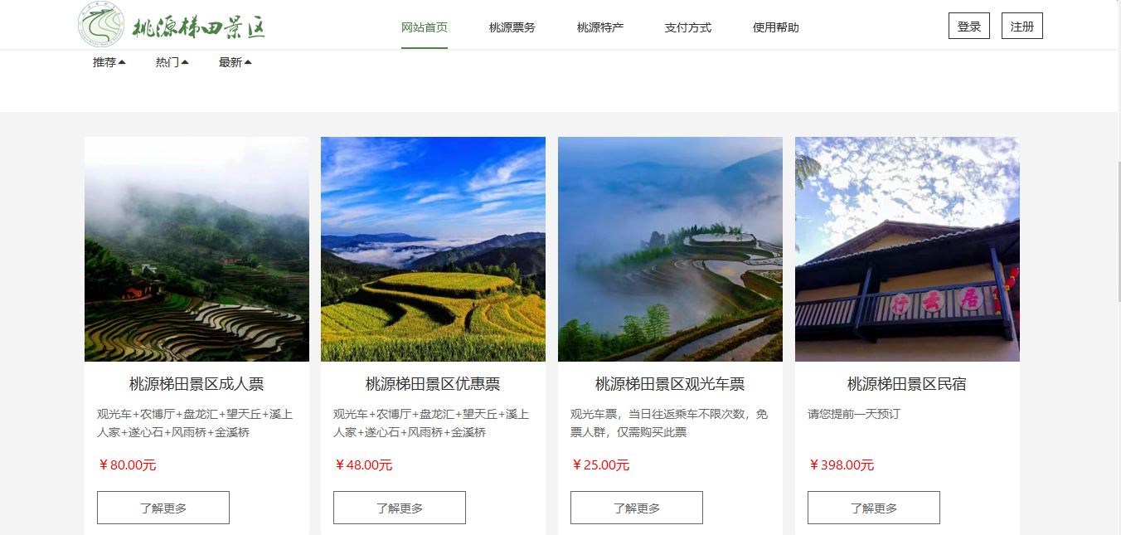Click 了解更多 under 桃源梯田景区成人票

click(163, 508)
